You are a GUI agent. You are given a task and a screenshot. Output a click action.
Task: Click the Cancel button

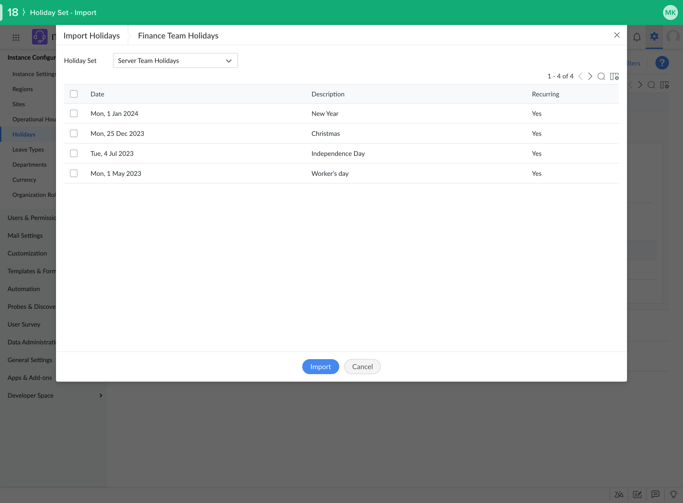(x=362, y=367)
